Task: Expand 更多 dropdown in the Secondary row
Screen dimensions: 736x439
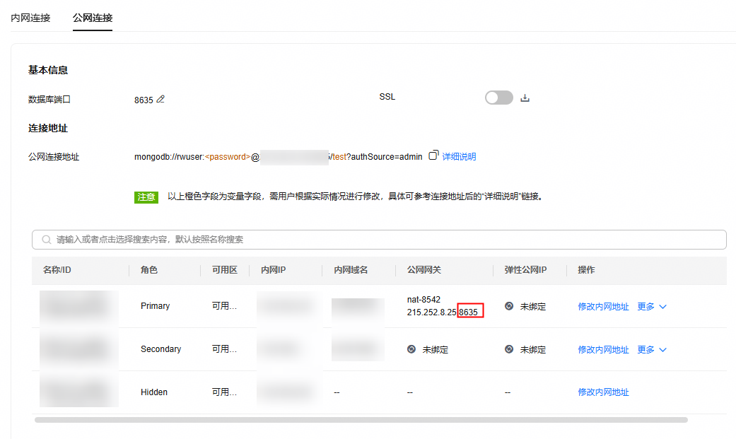Action: click(x=651, y=350)
